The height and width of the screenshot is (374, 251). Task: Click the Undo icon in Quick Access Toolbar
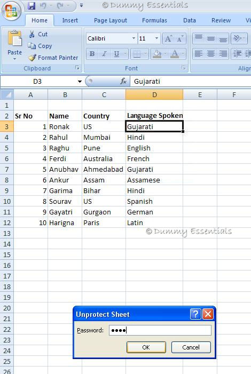pos(43,5)
